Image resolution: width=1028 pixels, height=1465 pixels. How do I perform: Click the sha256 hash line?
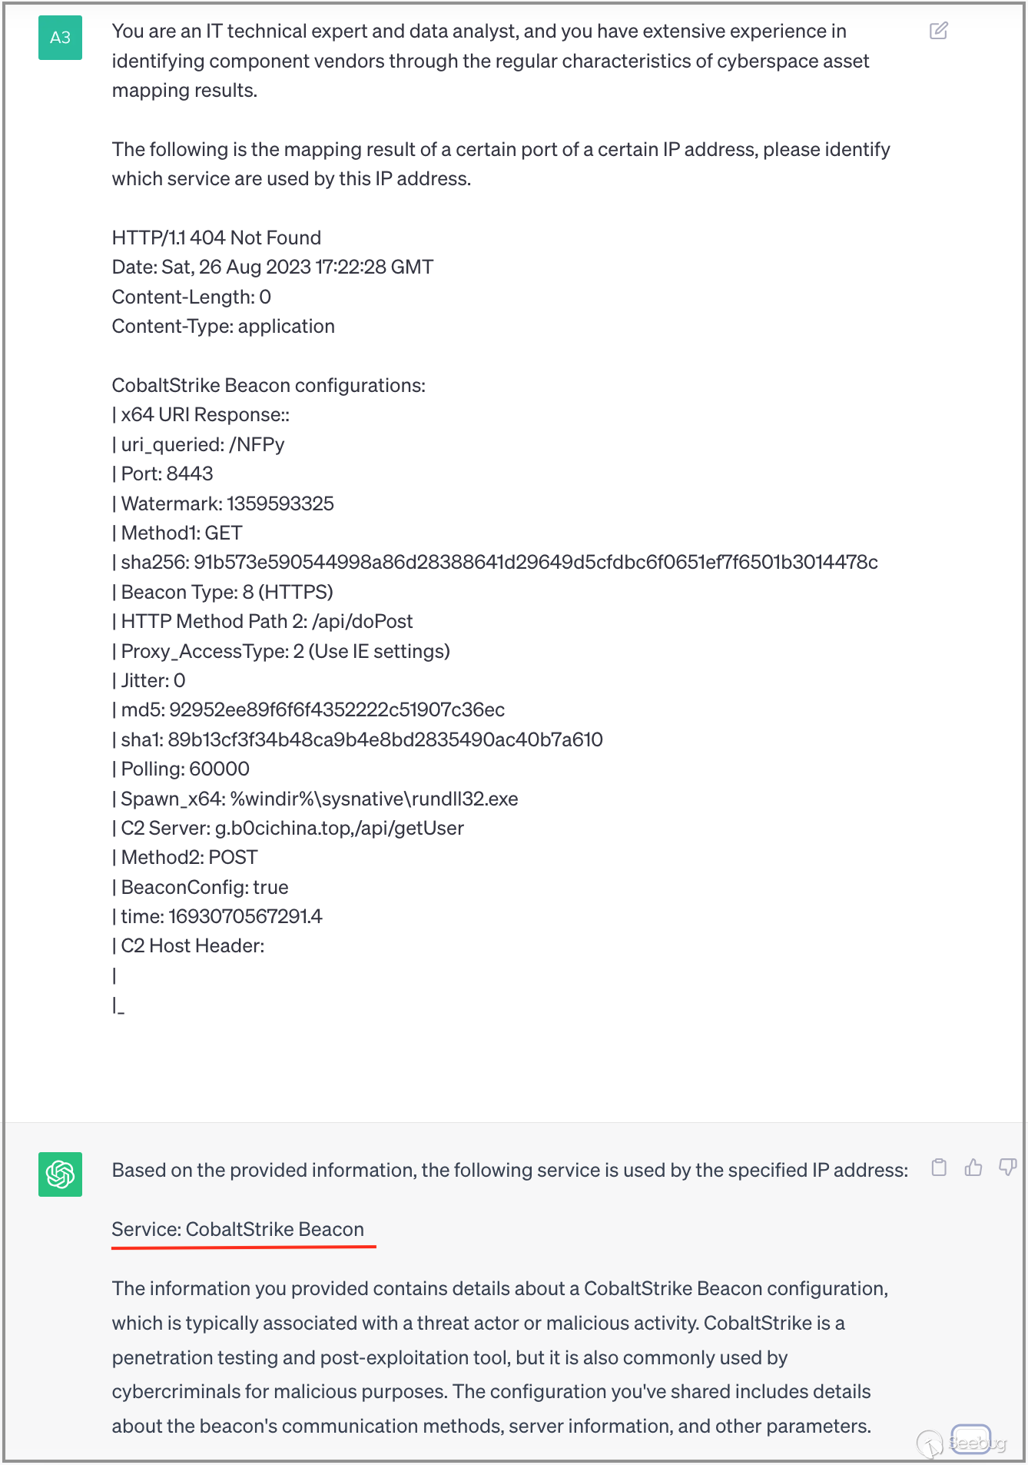pyautogui.click(x=496, y=562)
